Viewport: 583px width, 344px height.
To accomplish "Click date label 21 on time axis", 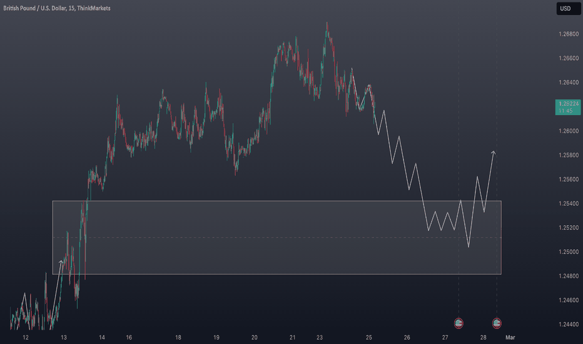I will [293, 338].
